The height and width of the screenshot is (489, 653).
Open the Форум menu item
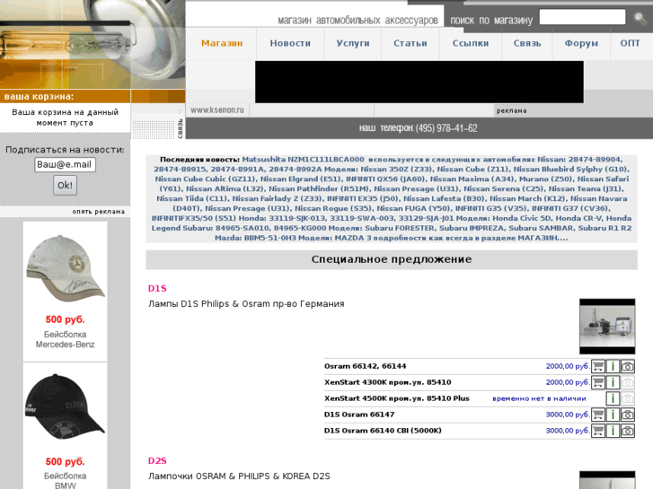pyautogui.click(x=581, y=43)
